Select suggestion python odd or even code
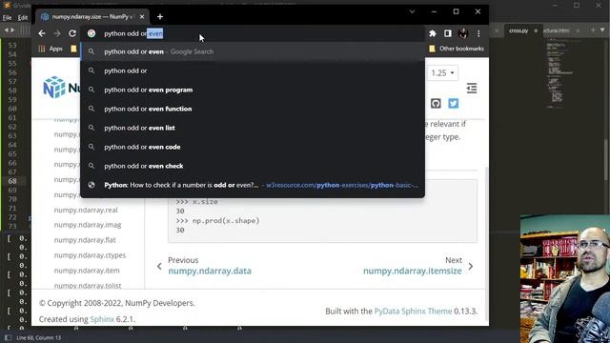Screen dimensions: 610x343 253,147
